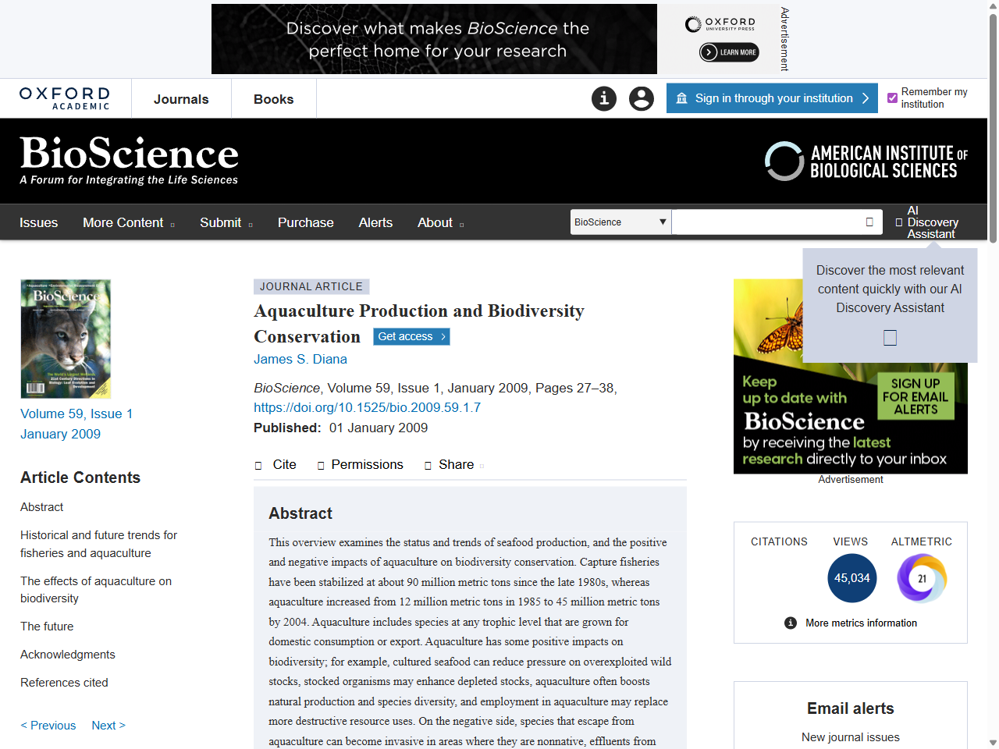Go to Oxford Academic logo home
This screenshot has width=999, height=749.
coord(65,98)
